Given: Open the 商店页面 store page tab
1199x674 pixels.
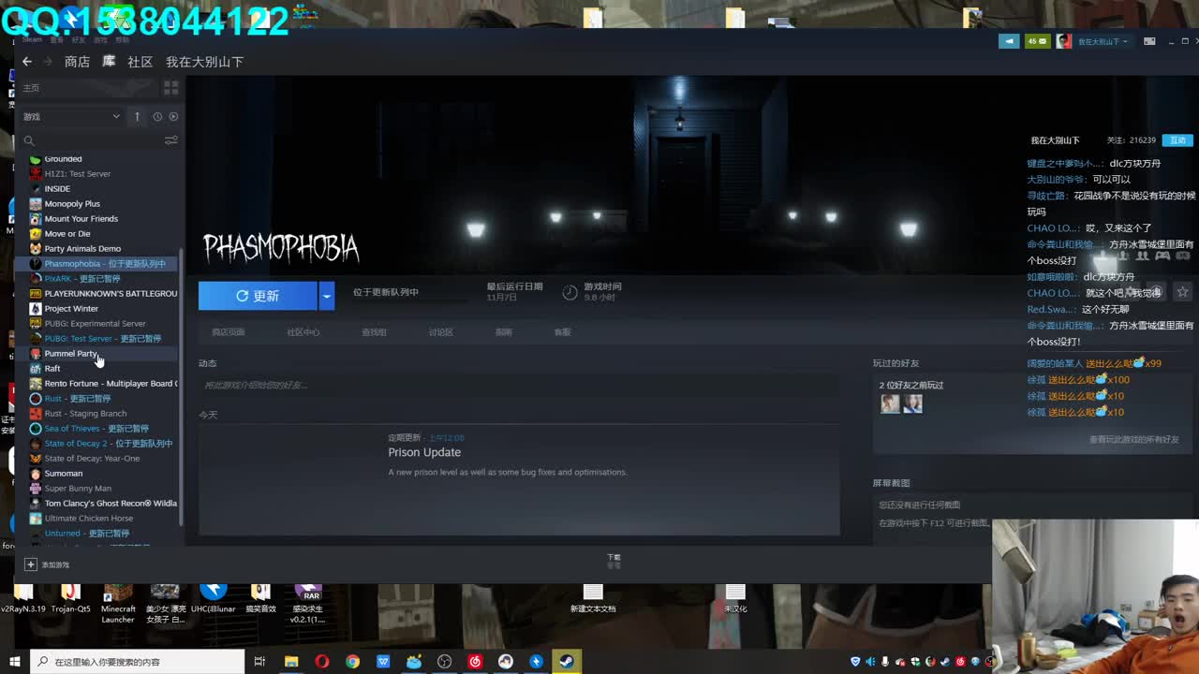Looking at the screenshot, I should [x=228, y=332].
